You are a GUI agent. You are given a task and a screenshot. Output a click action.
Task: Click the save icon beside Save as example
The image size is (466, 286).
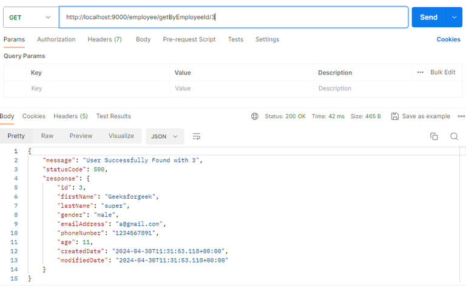[395, 116]
